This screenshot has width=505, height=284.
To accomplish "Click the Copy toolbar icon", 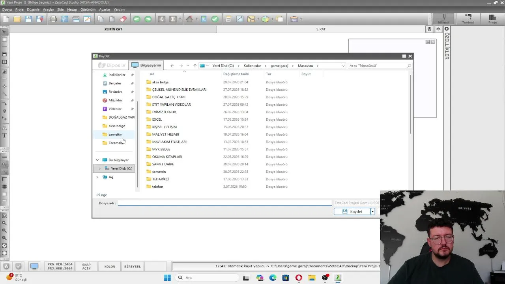I will coord(101,19).
